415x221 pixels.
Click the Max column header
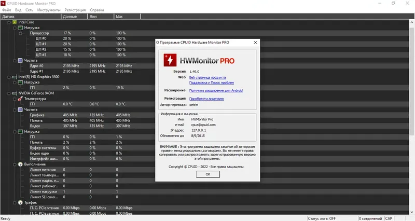pos(127,17)
